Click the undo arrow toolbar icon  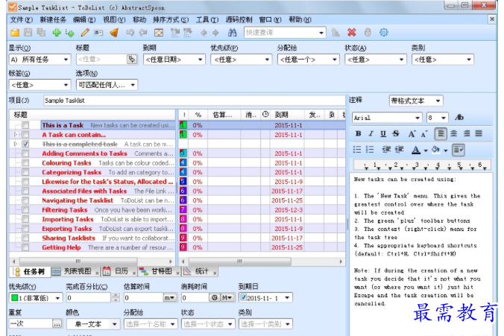[130, 33]
